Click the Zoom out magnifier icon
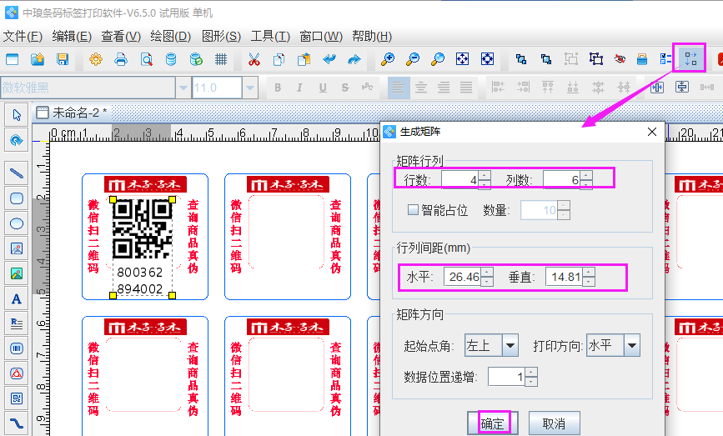This screenshot has height=436, width=723. tap(413, 59)
